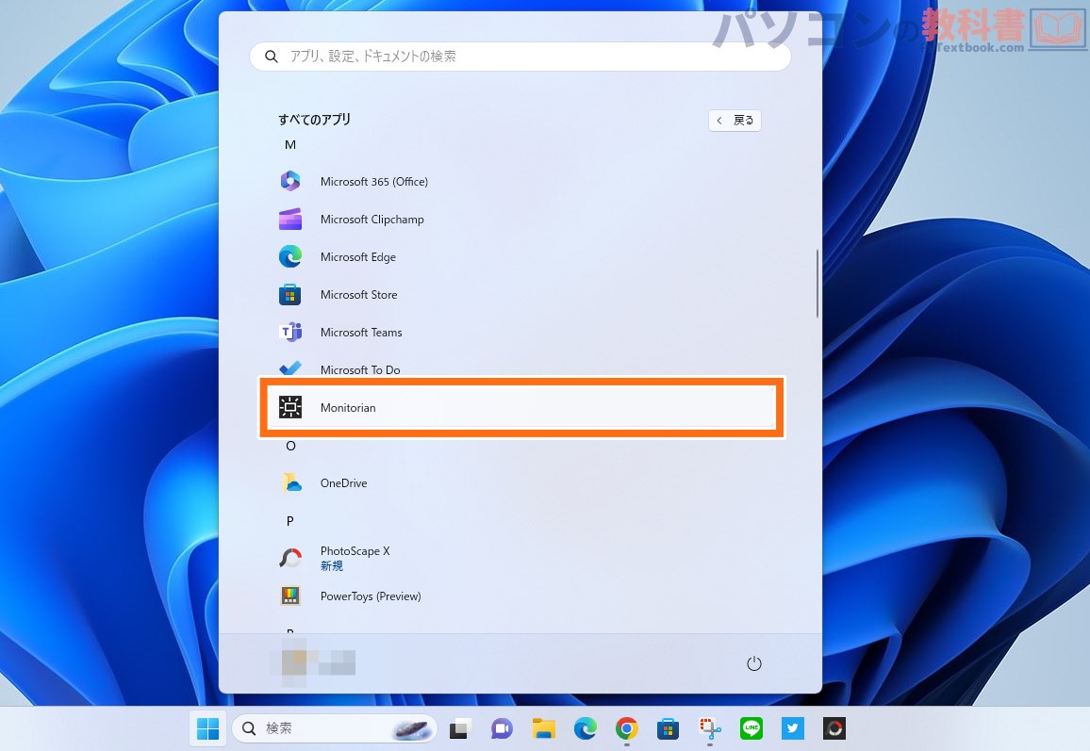Focus the Start menu search field
Image resolution: width=1090 pixels, height=751 pixels.
coord(520,57)
